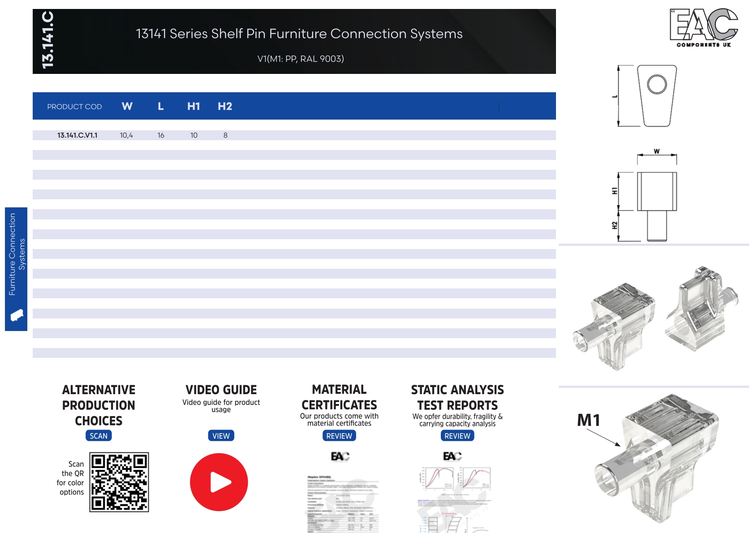
Task: Click the large M1 shelf pin render
Action: (x=658, y=458)
